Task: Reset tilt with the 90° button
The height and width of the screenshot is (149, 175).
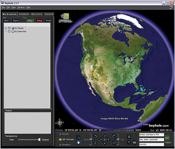Action: tap(114, 143)
